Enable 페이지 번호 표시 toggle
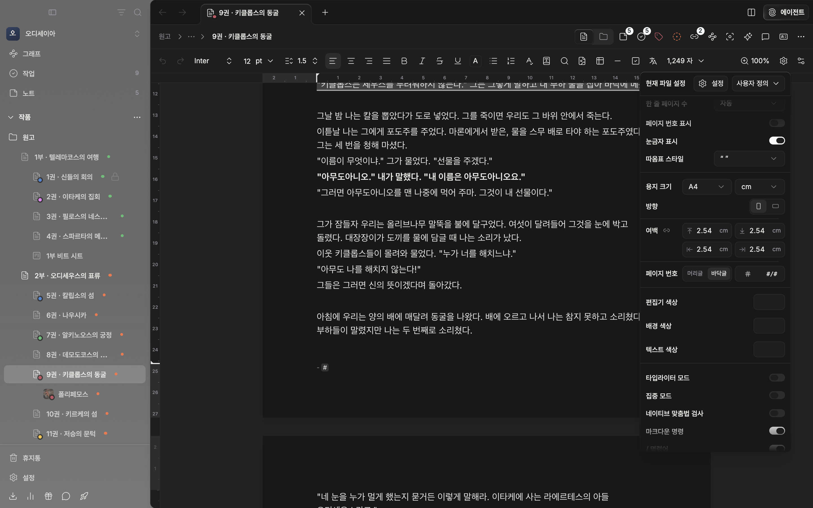This screenshot has width=813, height=508. pyautogui.click(x=777, y=123)
